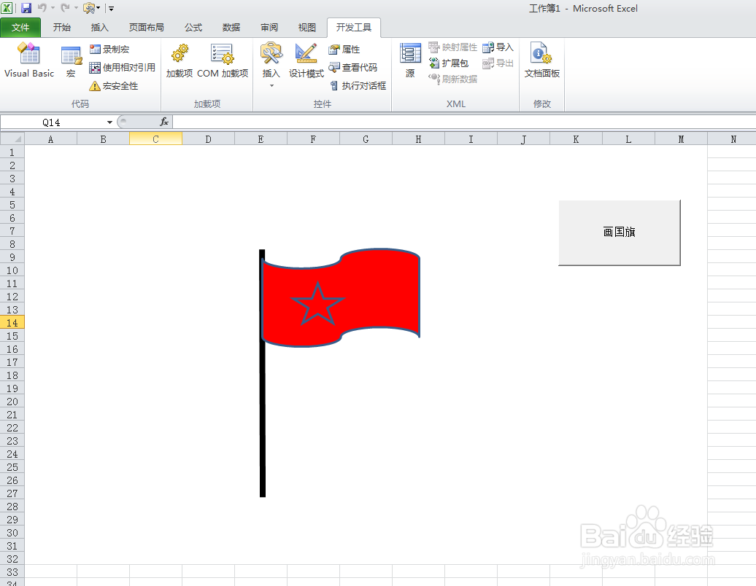Screen dimensions: 756x586
Task: Open macro security (宏安全性) settings
Action: tap(114, 86)
